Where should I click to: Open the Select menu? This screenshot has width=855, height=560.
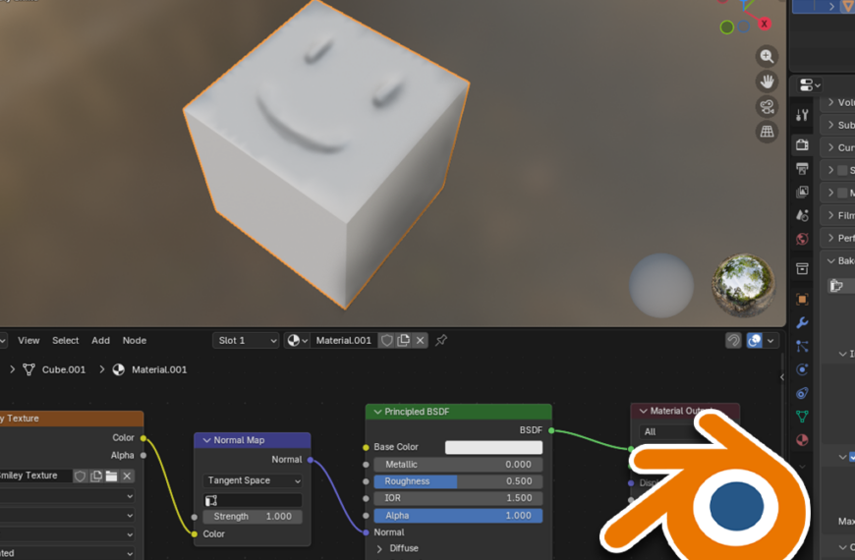66,340
